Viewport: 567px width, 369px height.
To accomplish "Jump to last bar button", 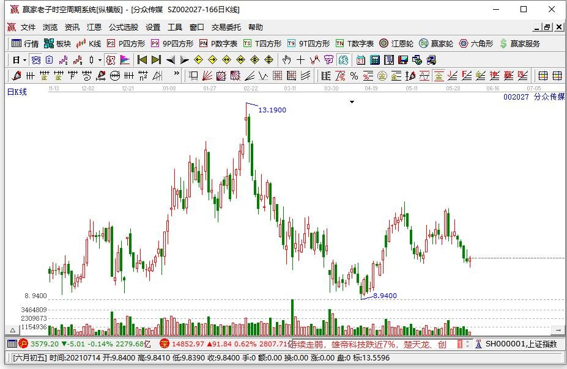I will coord(156,60).
